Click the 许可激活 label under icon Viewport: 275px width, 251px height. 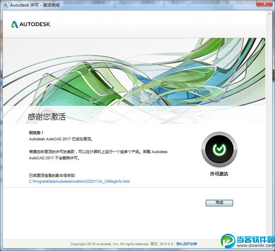pyautogui.click(x=219, y=174)
